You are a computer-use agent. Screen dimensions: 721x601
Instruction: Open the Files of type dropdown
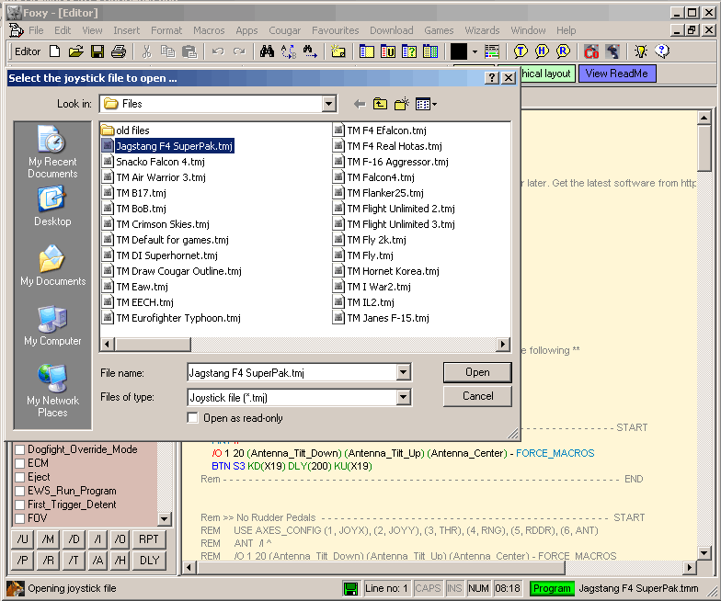click(x=403, y=397)
